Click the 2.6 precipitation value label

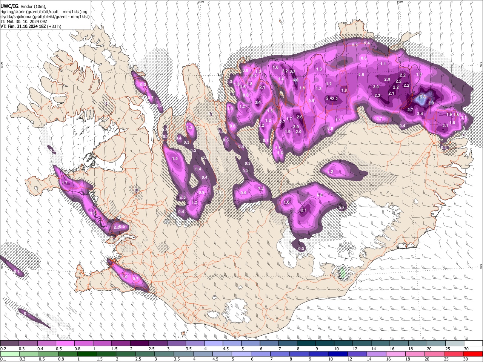tap(300, 117)
